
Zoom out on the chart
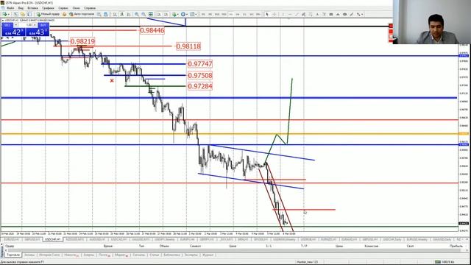tap(144, 14)
